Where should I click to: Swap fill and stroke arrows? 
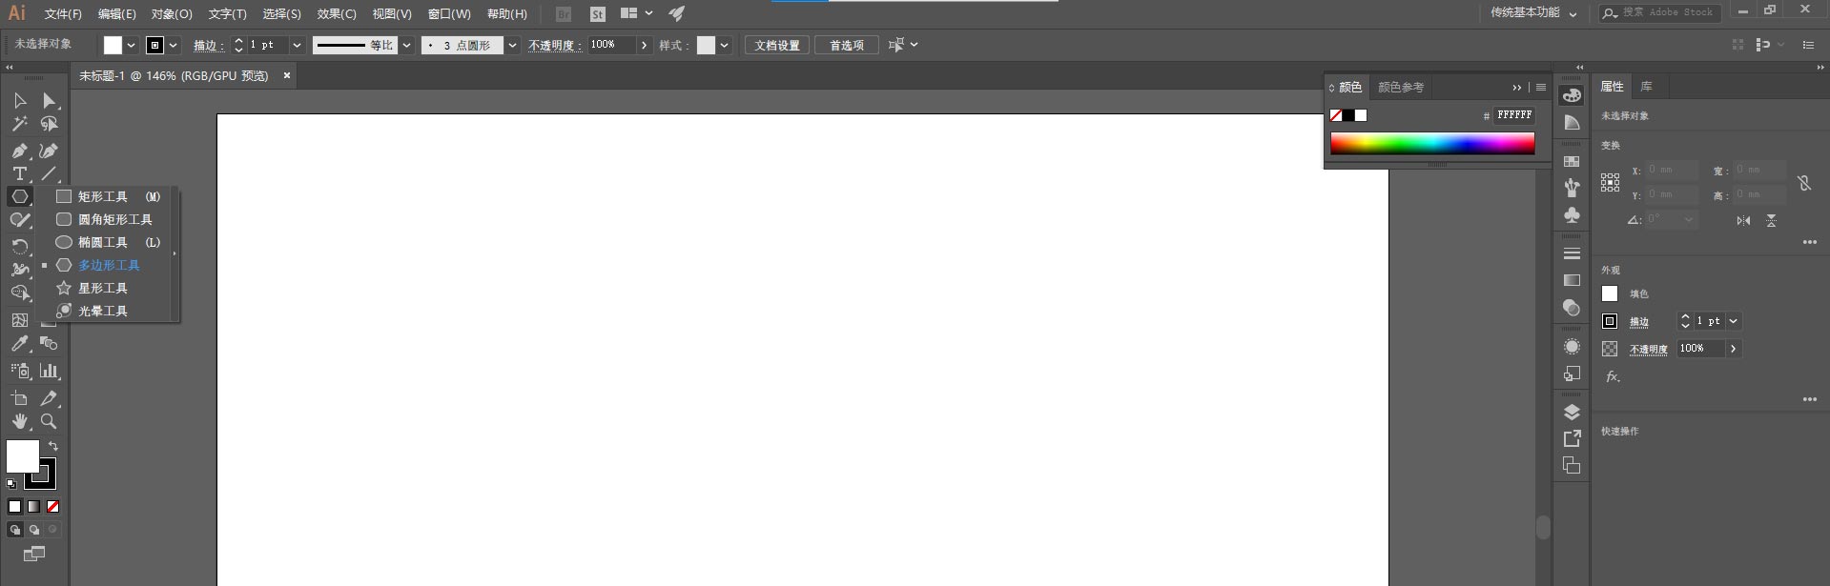(53, 446)
